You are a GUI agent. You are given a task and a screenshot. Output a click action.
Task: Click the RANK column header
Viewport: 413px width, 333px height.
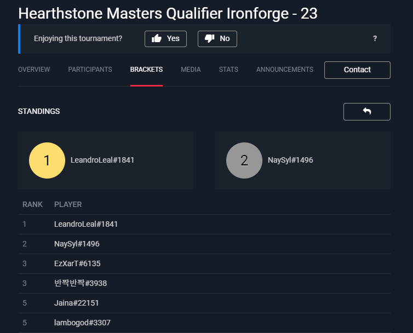coord(32,204)
